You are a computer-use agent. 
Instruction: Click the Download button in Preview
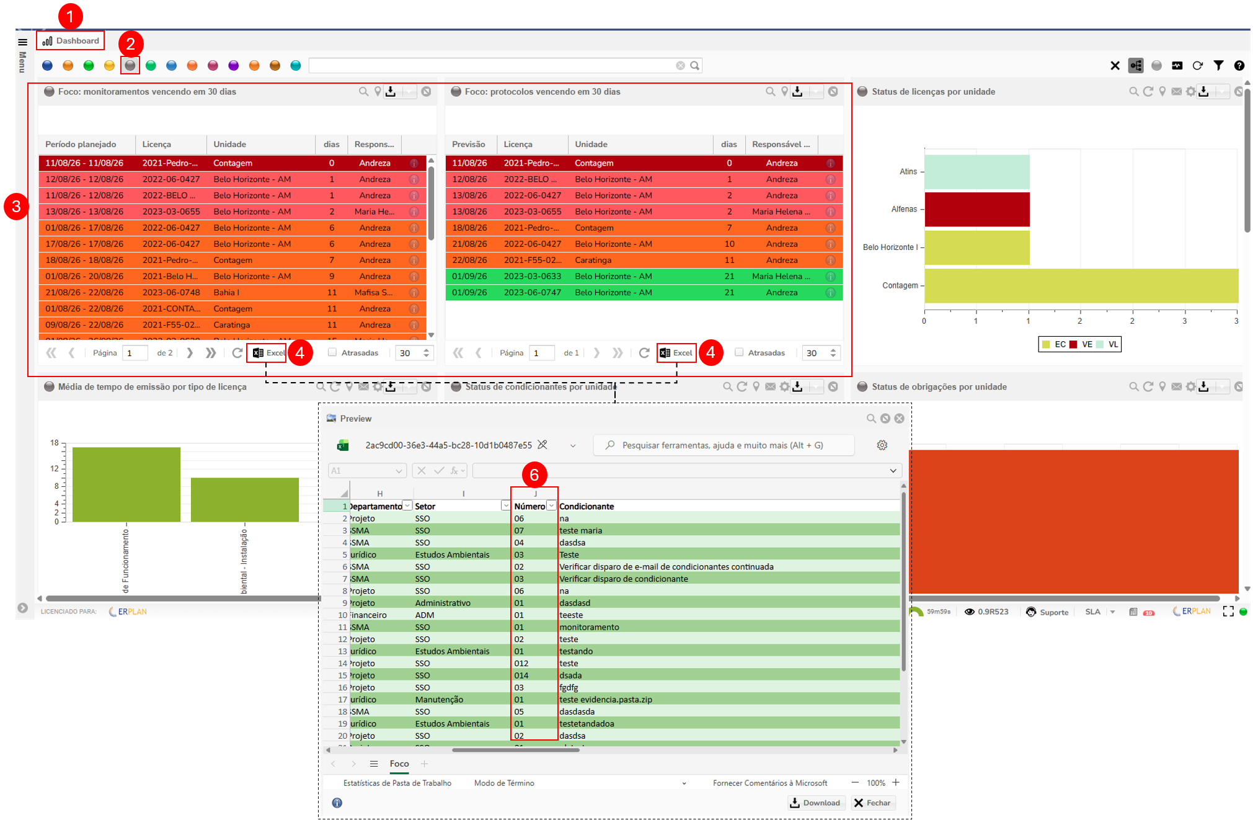point(815,803)
